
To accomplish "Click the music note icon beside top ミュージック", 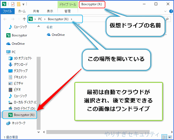I will (10, 27).
